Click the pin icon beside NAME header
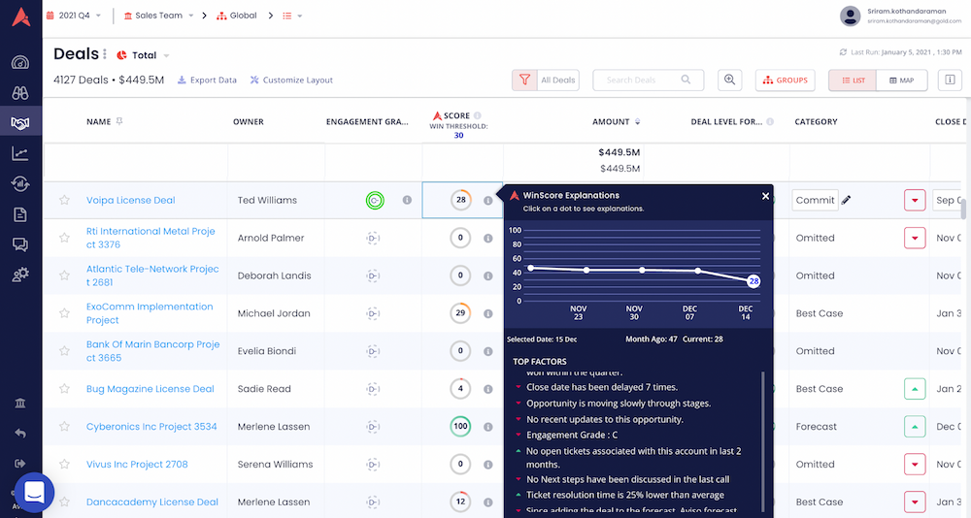 pos(119,121)
